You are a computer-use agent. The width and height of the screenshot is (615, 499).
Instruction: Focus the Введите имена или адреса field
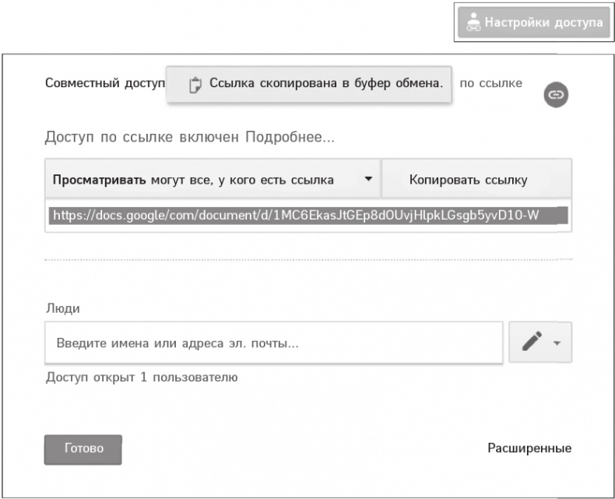tap(272, 343)
